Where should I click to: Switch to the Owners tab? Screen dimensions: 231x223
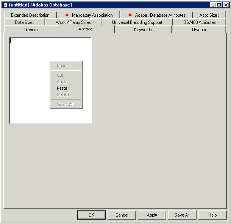199,30
